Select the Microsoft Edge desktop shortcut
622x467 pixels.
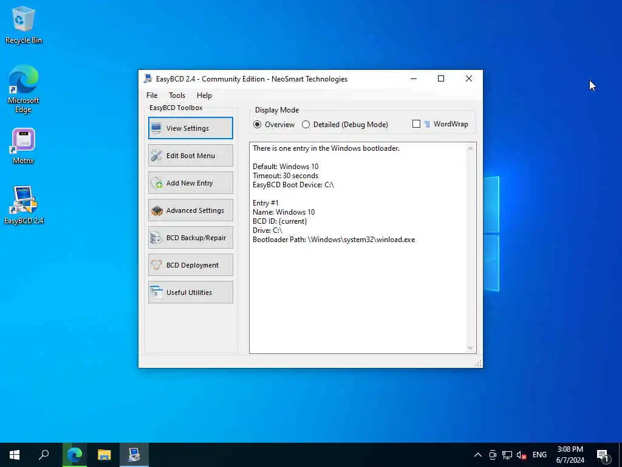24,89
